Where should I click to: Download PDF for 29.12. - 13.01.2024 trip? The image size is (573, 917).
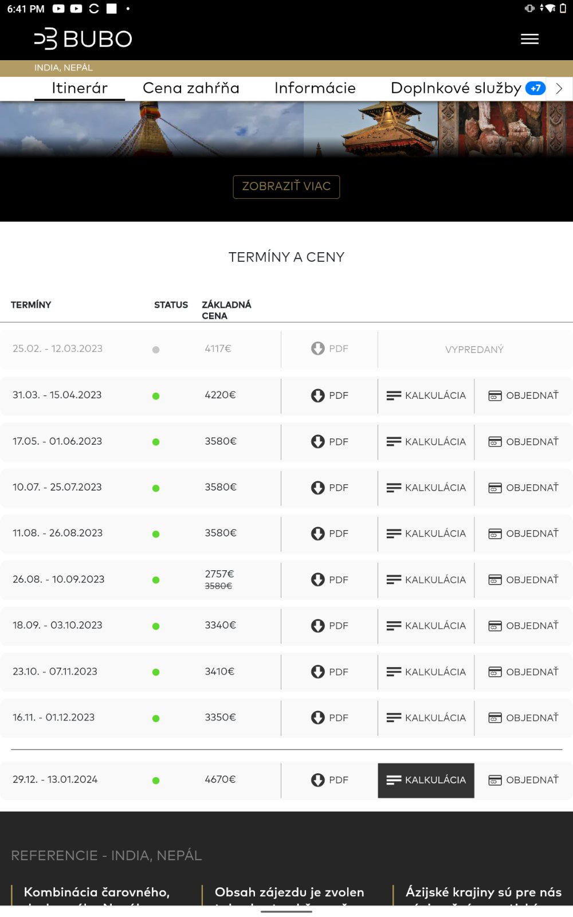click(x=329, y=780)
